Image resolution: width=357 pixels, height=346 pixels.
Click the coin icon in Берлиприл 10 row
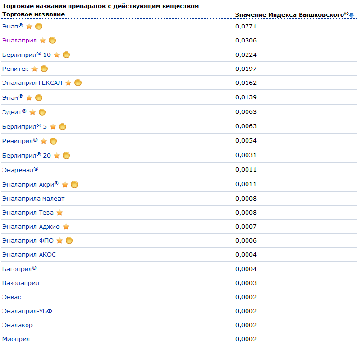pyautogui.click(x=67, y=55)
